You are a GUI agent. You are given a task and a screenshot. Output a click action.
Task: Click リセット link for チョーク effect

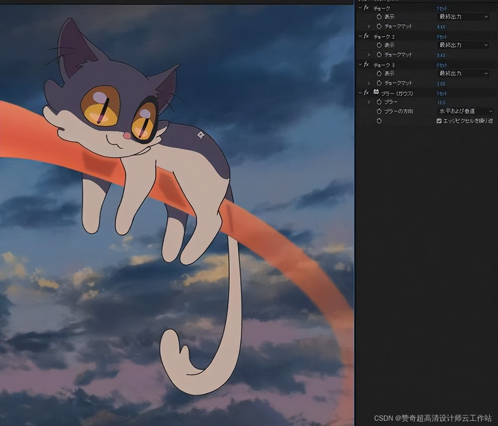[x=441, y=8]
